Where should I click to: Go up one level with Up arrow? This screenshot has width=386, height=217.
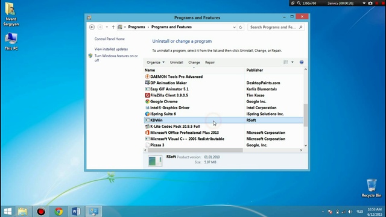pos(113,27)
